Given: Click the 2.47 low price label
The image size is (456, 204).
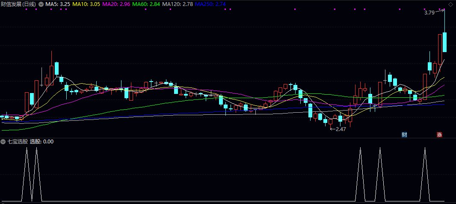Looking at the screenshot, I should point(341,129).
